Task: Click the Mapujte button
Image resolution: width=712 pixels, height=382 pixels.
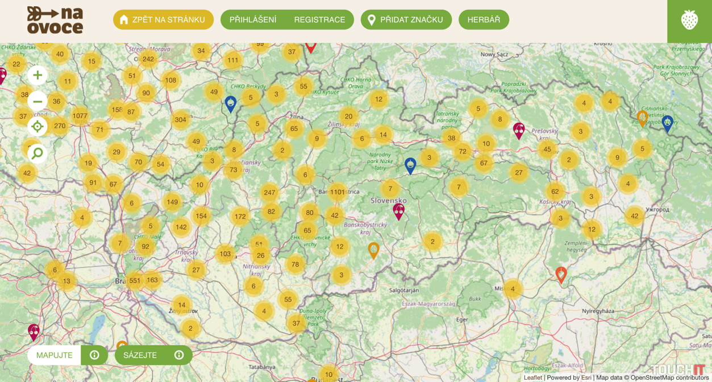Action: [55, 355]
